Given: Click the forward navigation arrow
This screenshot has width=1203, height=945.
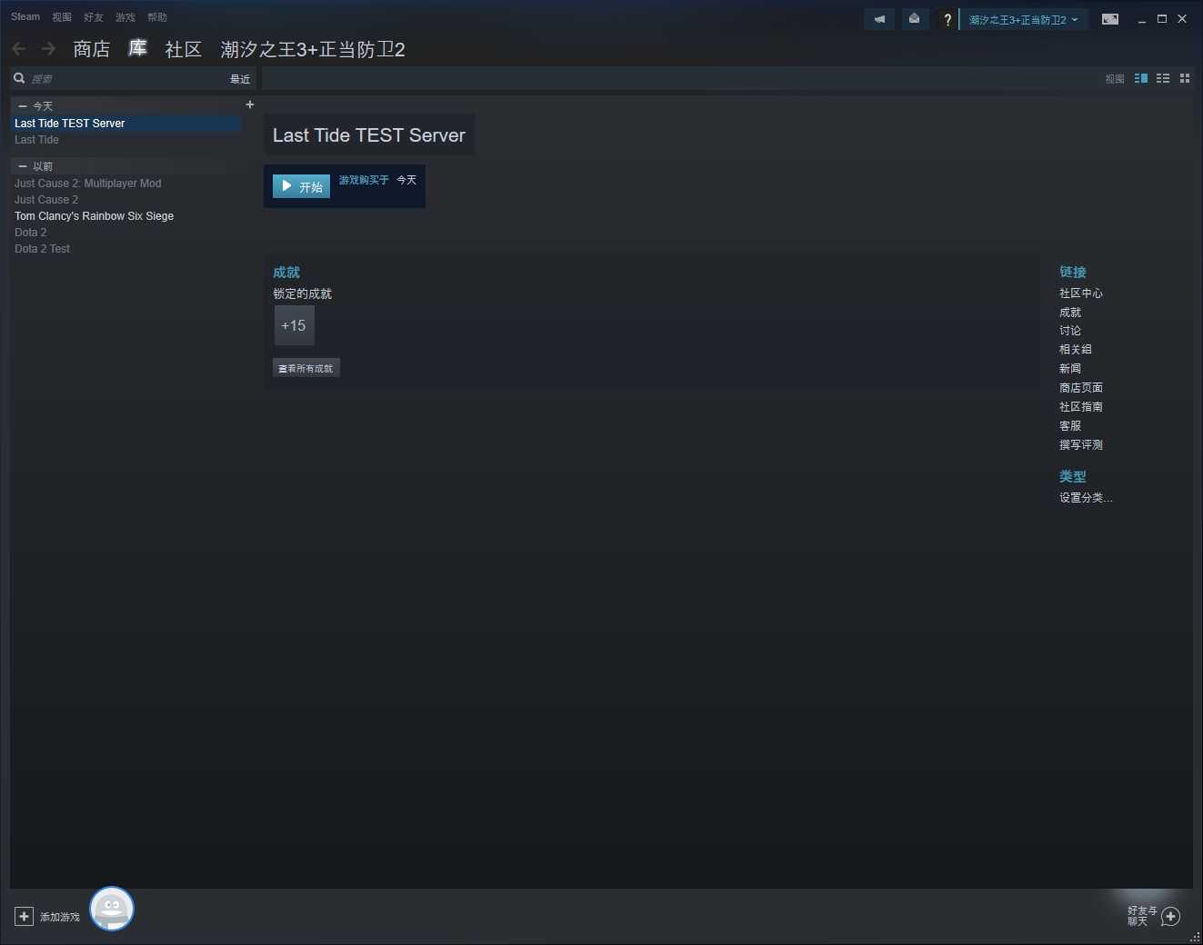Looking at the screenshot, I should click(x=48, y=49).
